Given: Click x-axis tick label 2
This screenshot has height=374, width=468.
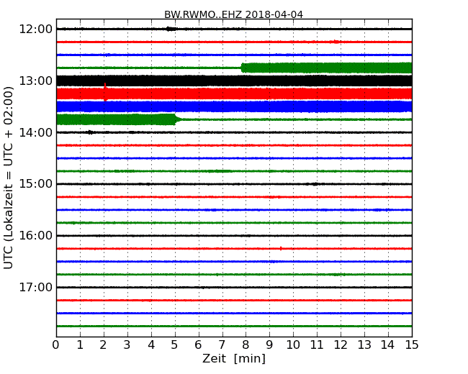Looking at the screenshot, I should click(104, 345).
